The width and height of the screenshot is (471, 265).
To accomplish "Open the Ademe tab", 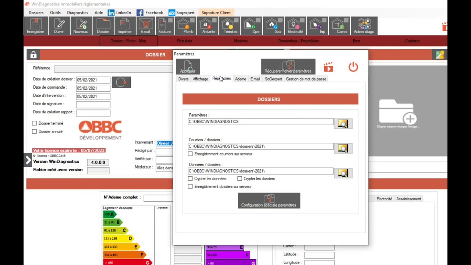I will (241, 79).
